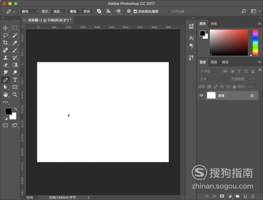Select the Eraser tool
Viewport: 263px width, 200px height.
5,65
